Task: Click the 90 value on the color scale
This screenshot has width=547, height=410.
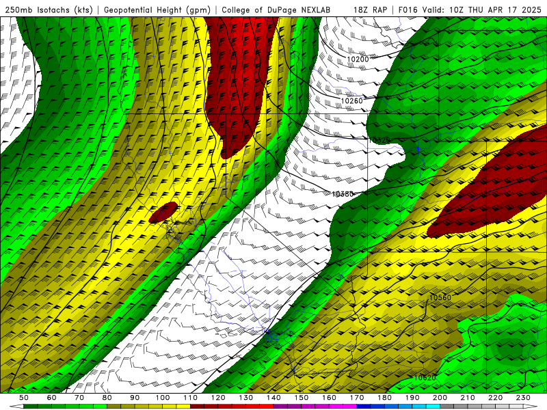Action: [x=135, y=398]
